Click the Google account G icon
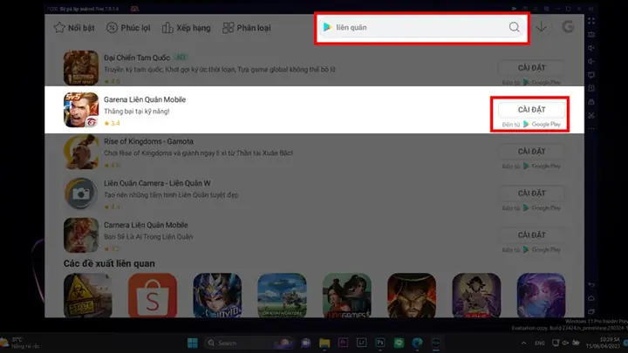The height and width of the screenshot is (353, 628). 568,27
